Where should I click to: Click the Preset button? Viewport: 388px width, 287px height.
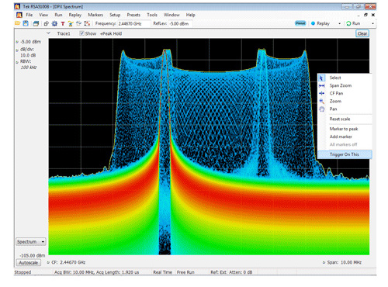tap(300, 23)
